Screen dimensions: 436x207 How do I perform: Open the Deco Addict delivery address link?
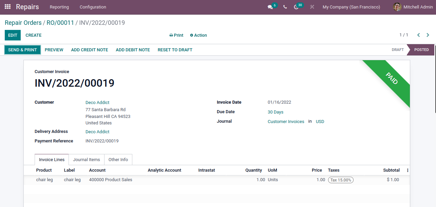click(x=97, y=132)
